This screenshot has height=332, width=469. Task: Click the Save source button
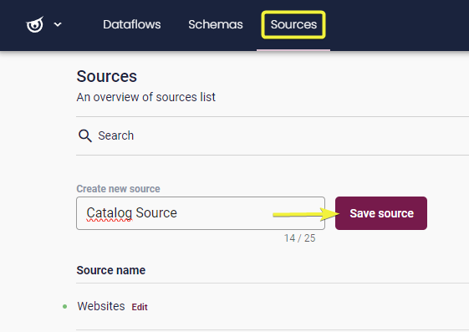pyautogui.click(x=381, y=213)
